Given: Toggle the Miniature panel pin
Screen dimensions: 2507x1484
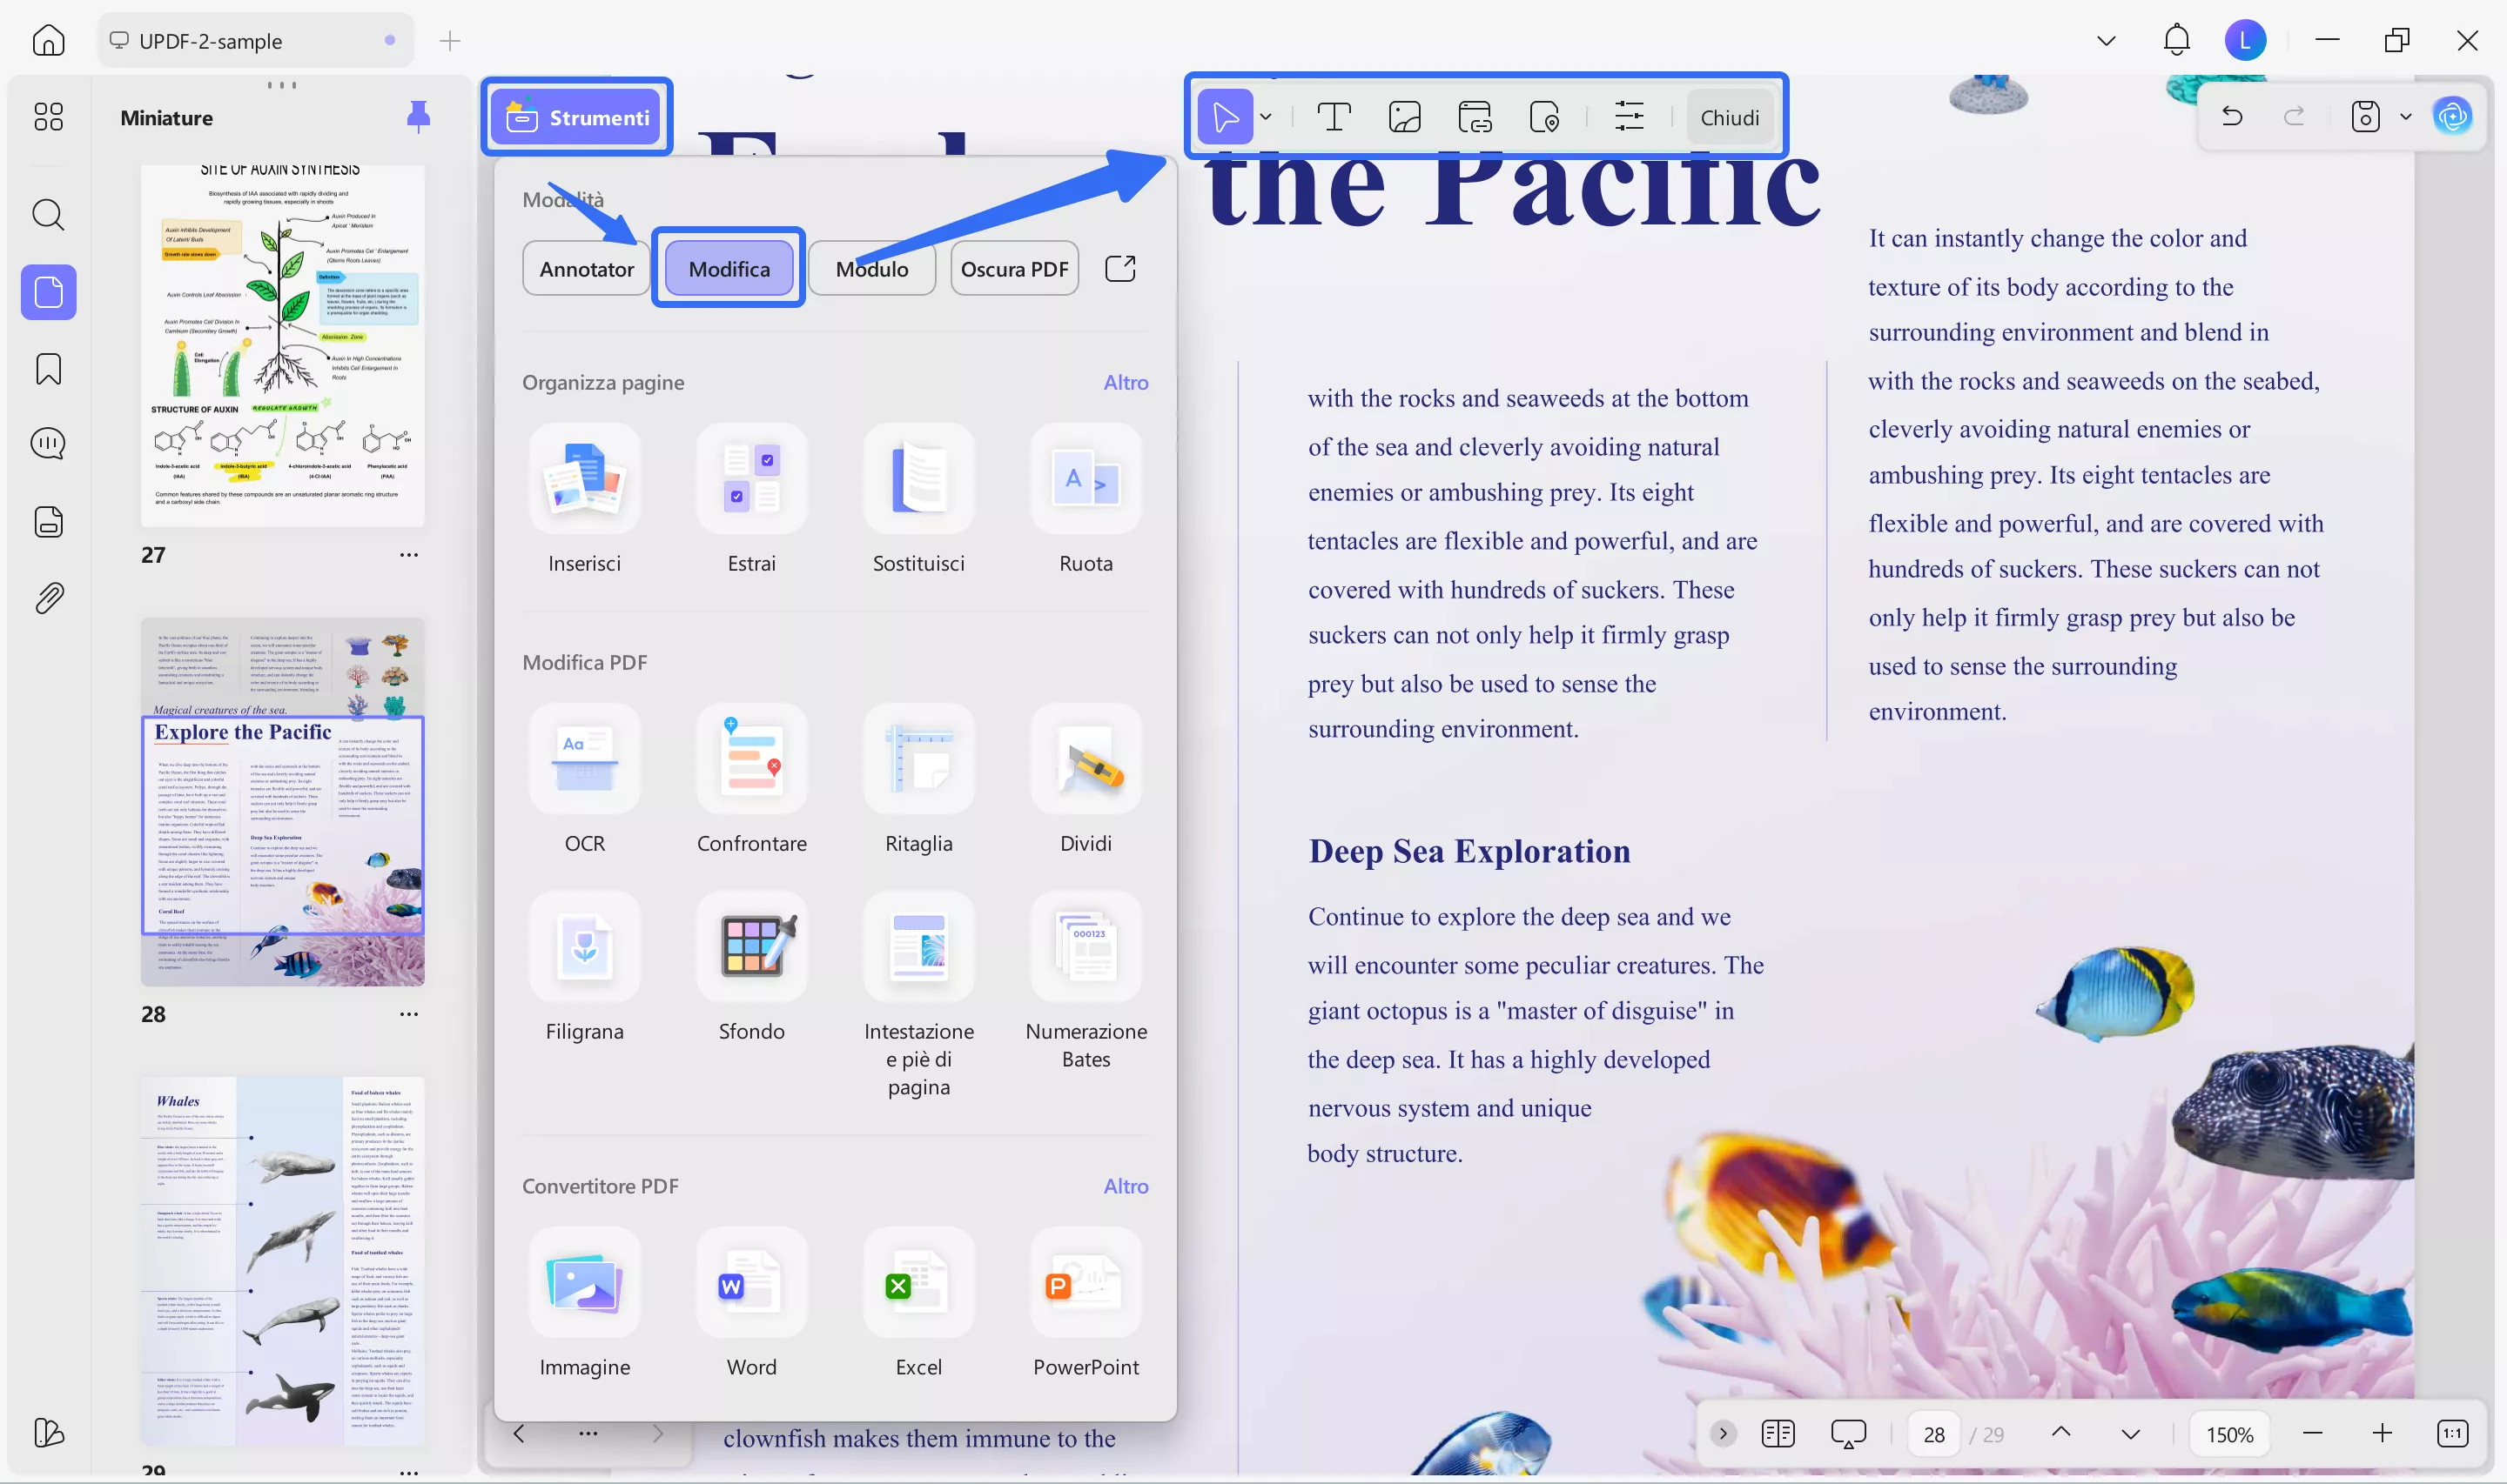Looking at the screenshot, I should 418,117.
